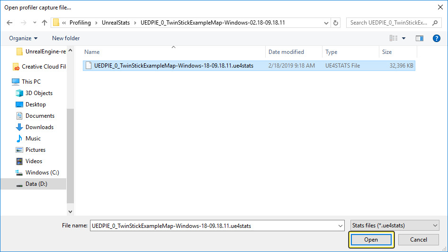Click Music note icon

(19, 139)
